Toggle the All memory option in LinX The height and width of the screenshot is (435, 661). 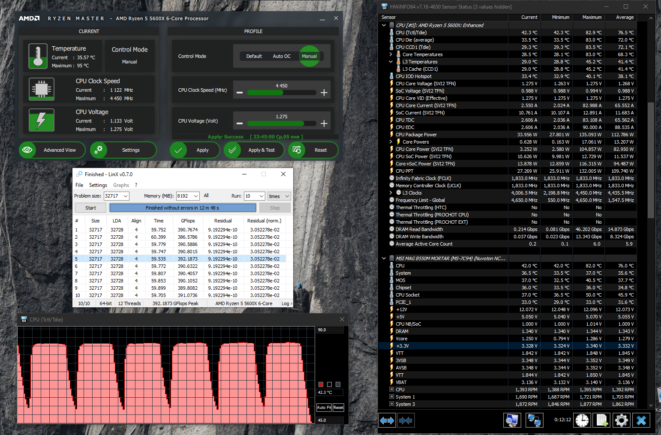click(x=206, y=195)
